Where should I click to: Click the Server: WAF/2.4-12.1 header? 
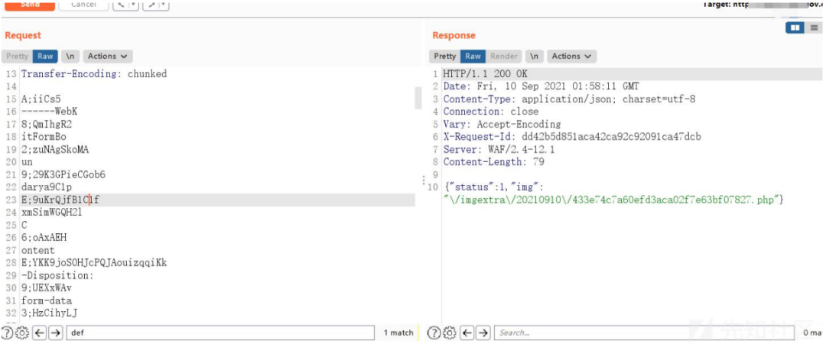[499, 150]
